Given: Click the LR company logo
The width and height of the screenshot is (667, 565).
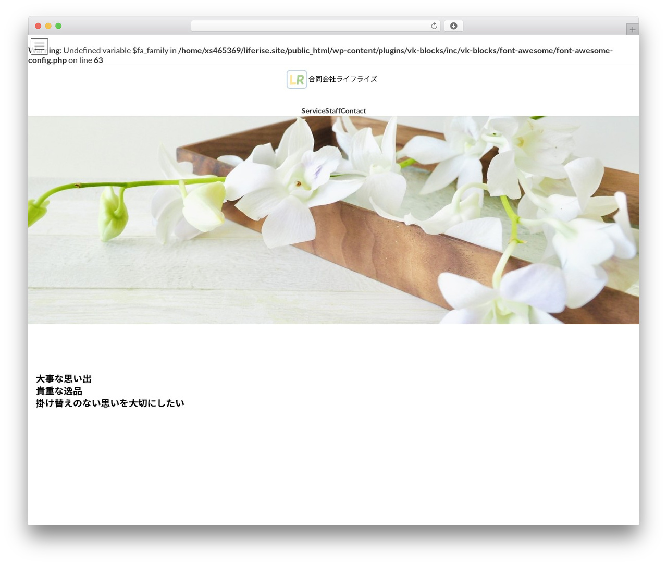Looking at the screenshot, I should pos(297,80).
